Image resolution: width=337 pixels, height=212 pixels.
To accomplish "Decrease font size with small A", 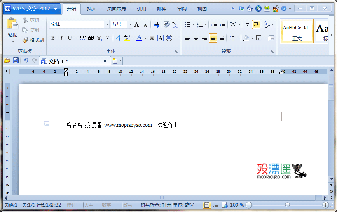I will point(146,24).
